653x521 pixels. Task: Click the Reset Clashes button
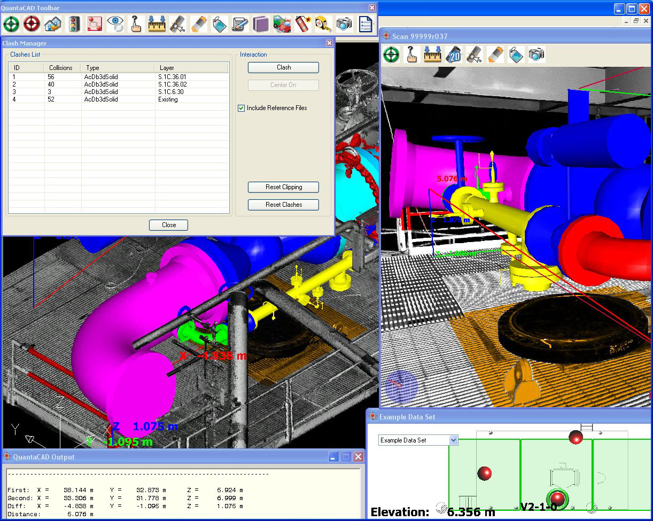[283, 205]
